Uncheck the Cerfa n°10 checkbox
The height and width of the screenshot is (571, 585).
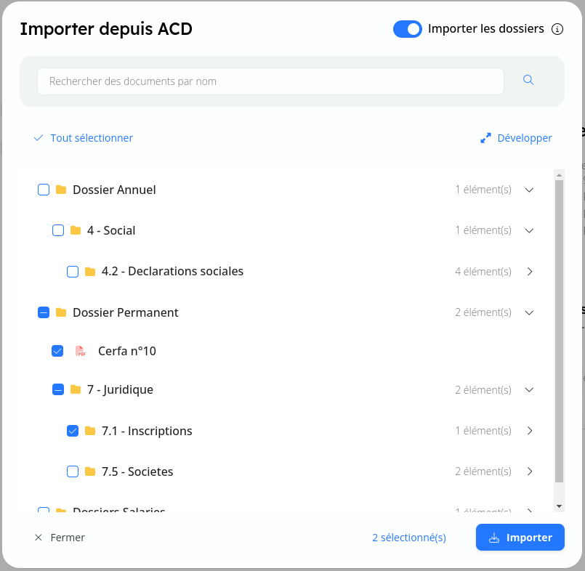pos(58,352)
